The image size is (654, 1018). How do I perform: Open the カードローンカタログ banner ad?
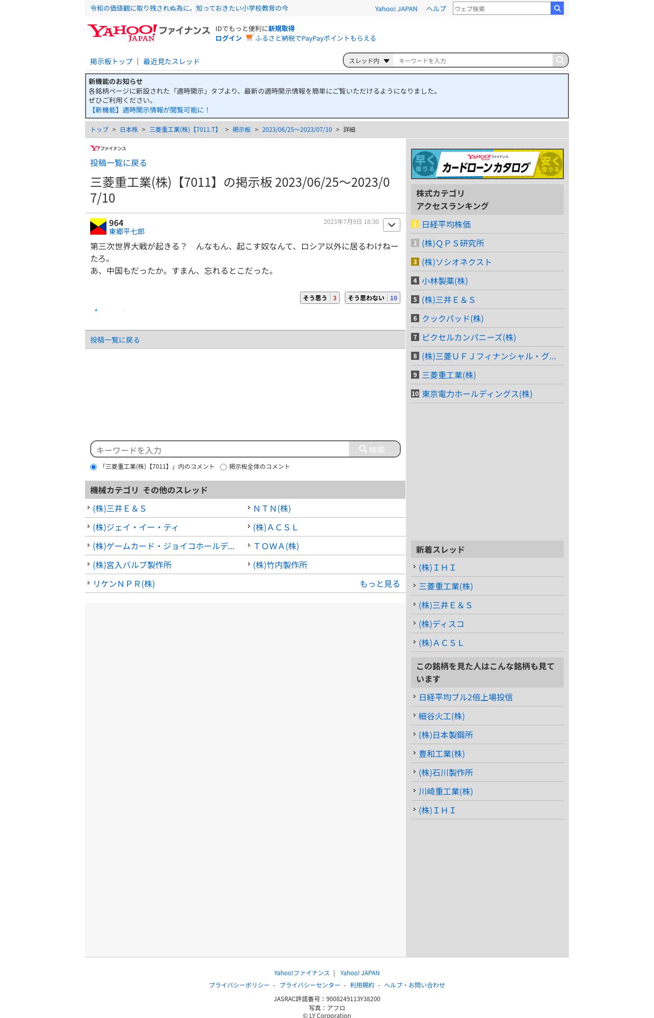coord(487,164)
